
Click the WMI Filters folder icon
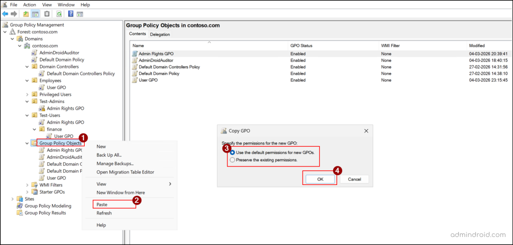coord(35,185)
